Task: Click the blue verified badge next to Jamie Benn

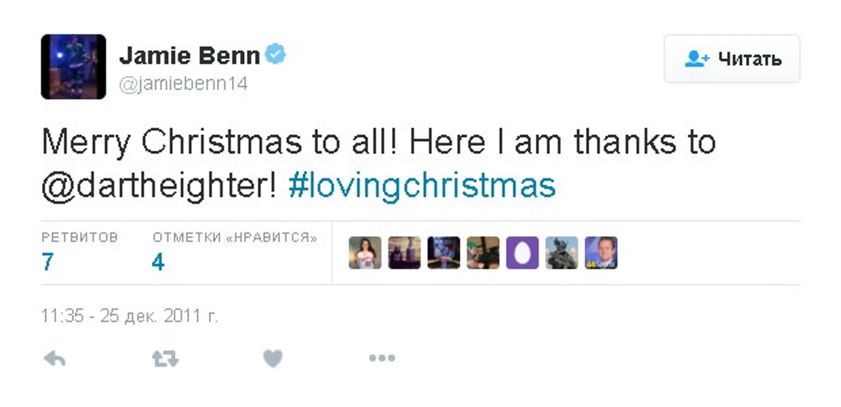Action: 276,55
